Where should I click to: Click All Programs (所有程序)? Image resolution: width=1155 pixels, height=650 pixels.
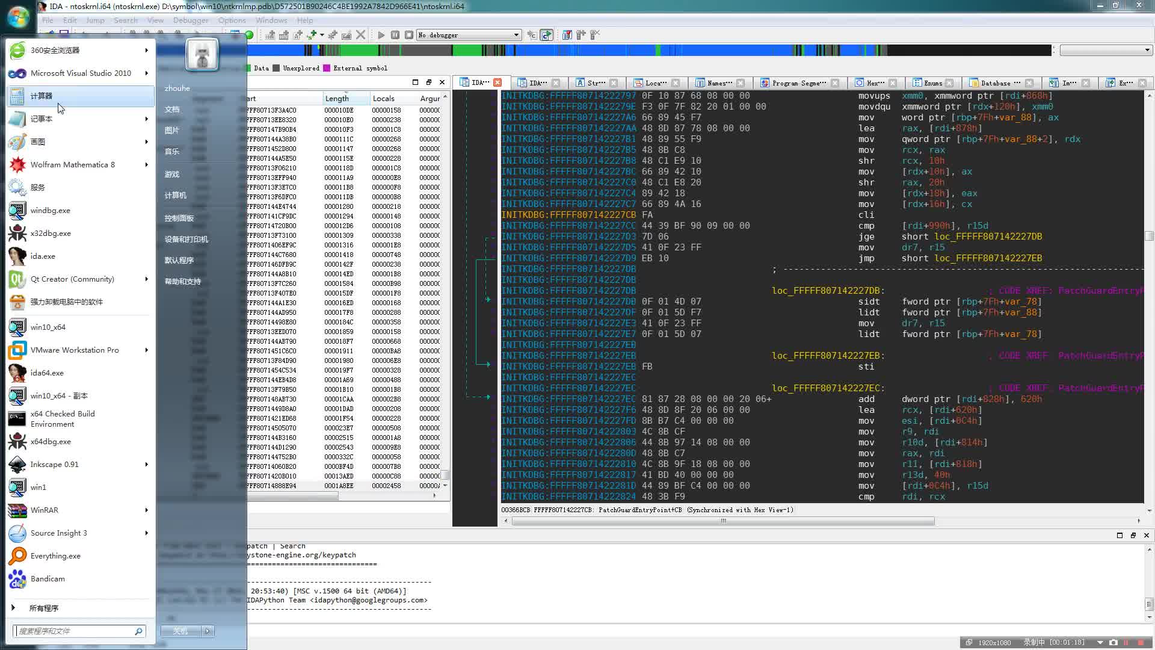[43, 608]
